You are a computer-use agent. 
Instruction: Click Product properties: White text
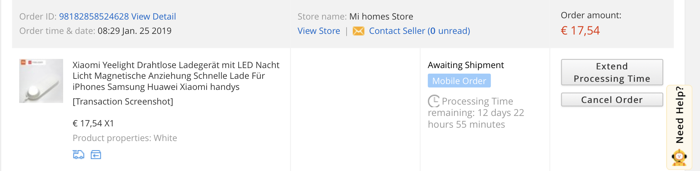point(125,138)
